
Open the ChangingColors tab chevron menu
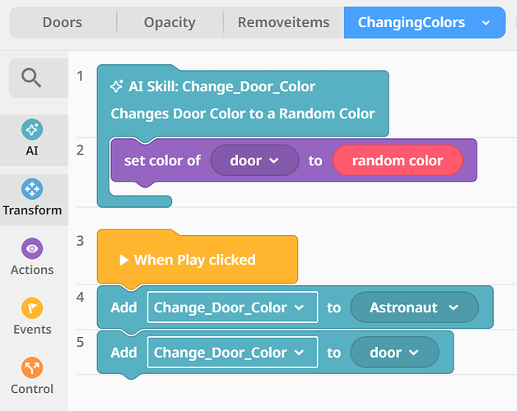tap(487, 23)
